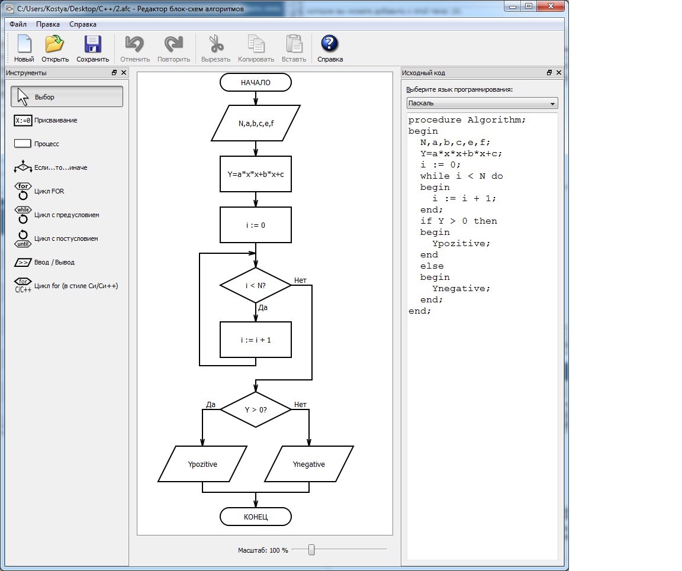Save the flowchart with the Сохранить icon
The height and width of the screenshot is (571, 682).
pyautogui.click(x=93, y=47)
